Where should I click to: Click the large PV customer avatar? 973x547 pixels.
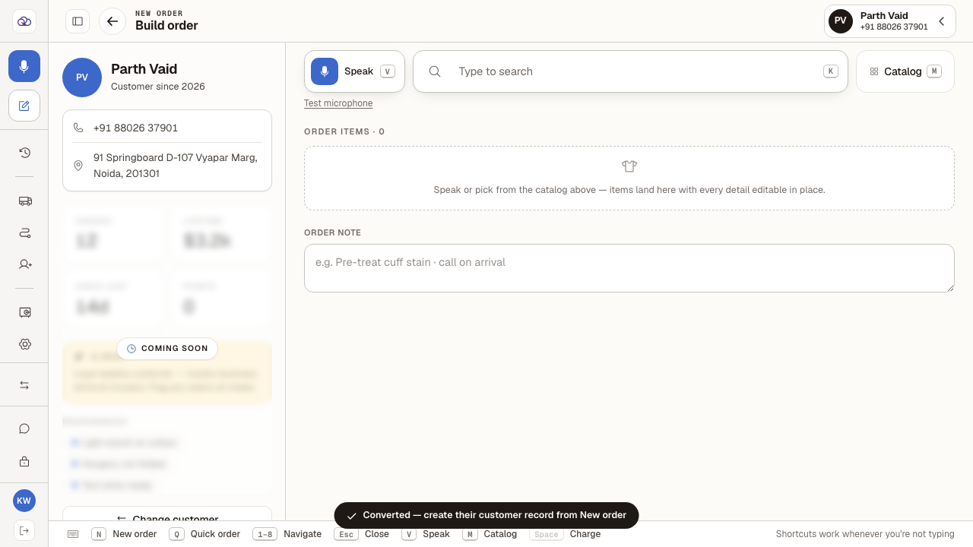pyautogui.click(x=82, y=77)
